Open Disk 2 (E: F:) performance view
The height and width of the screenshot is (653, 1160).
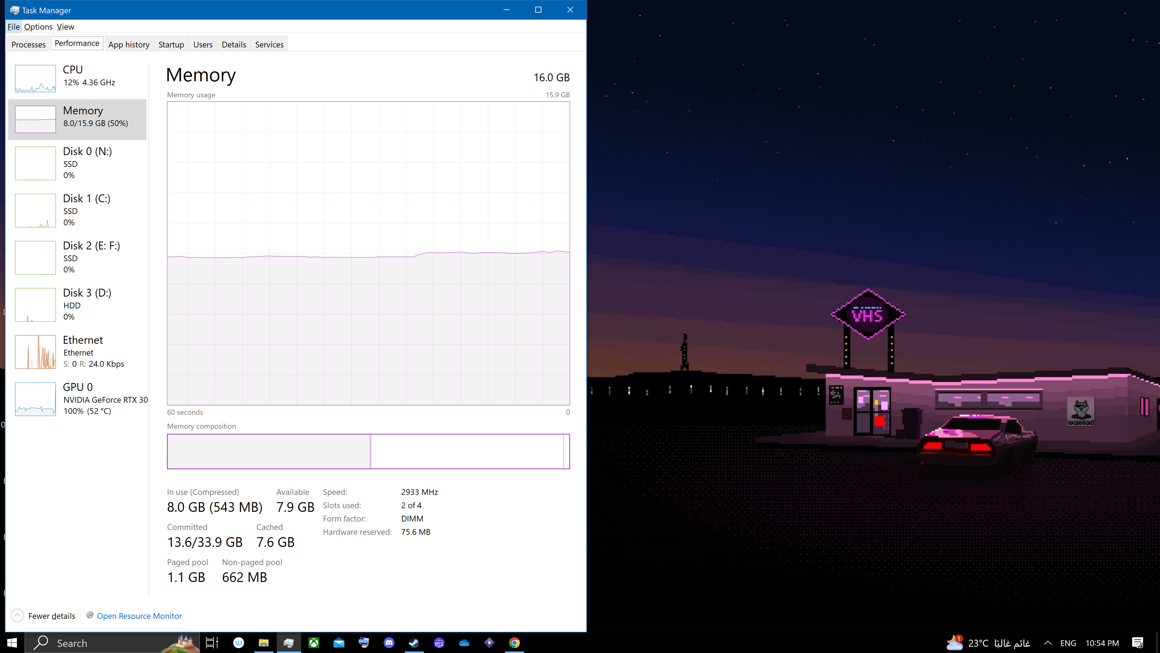(x=77, y=257)
